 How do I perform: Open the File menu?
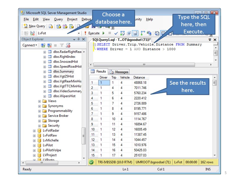[x=26, y=19]
